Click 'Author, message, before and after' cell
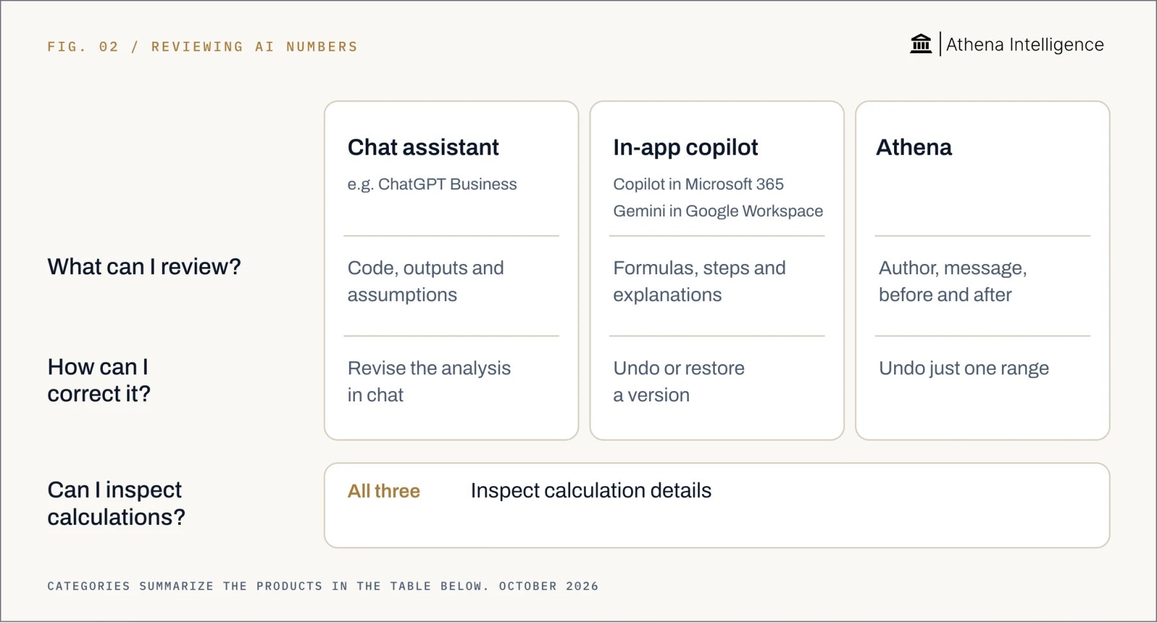1157x623 pixels. 953,281
